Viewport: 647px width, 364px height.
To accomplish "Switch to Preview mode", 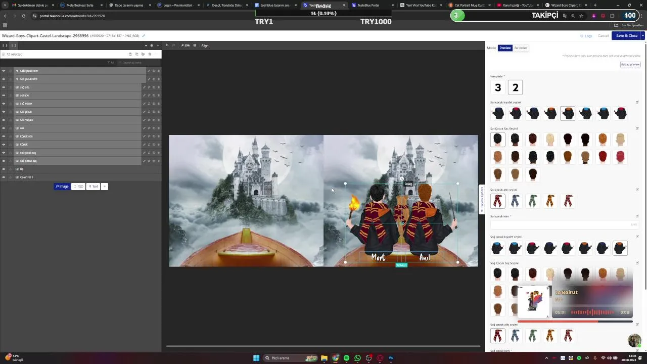I will click(x=505, y=48).
